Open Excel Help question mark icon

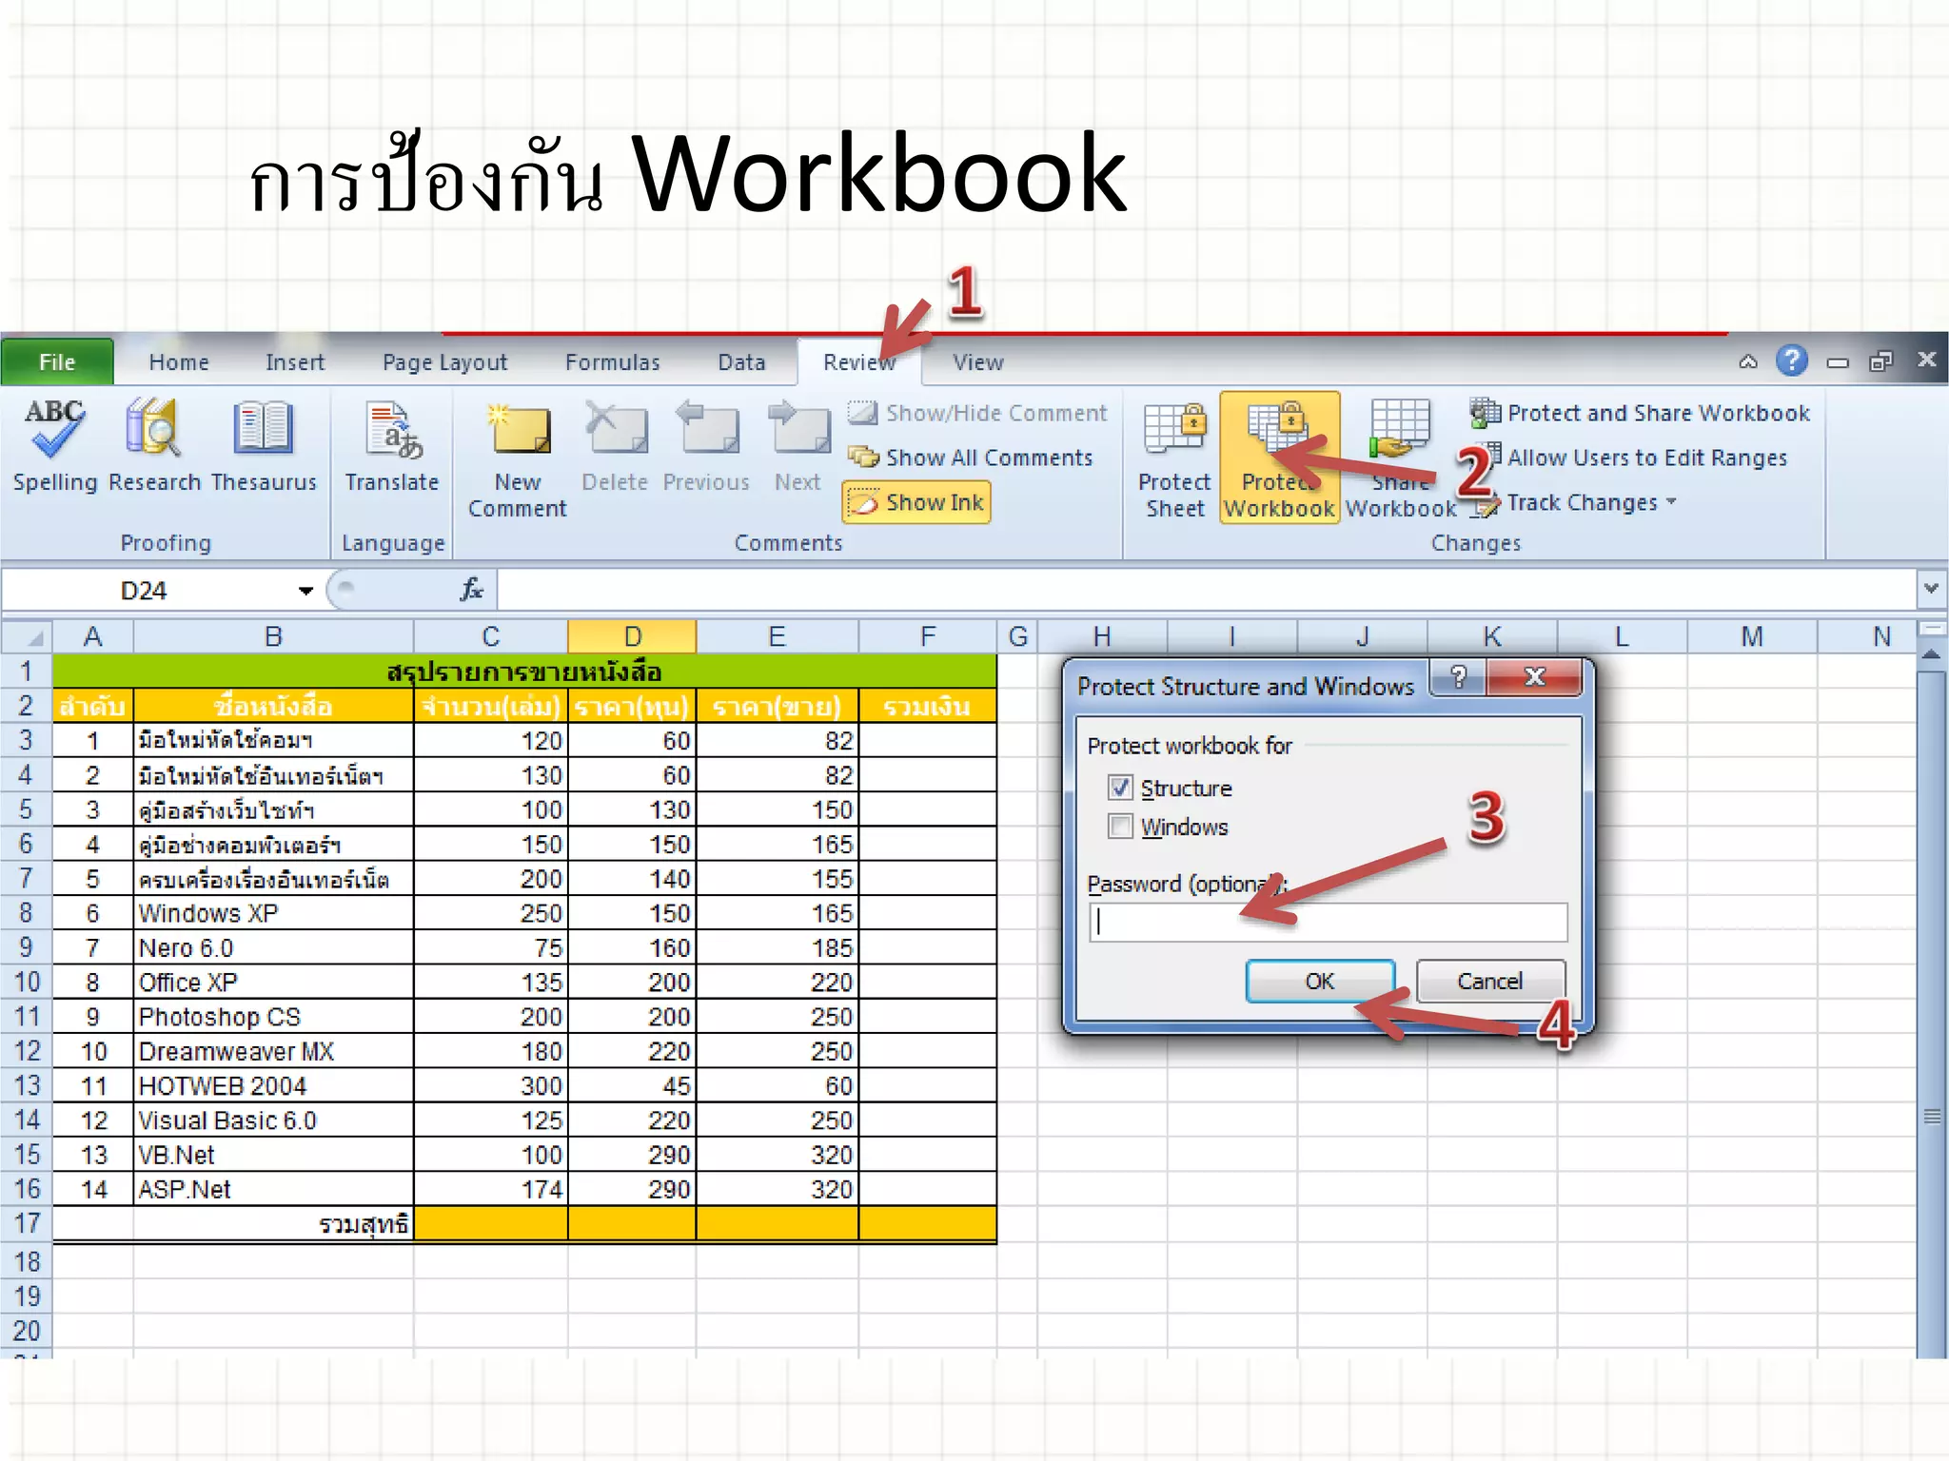point(1791,360)
